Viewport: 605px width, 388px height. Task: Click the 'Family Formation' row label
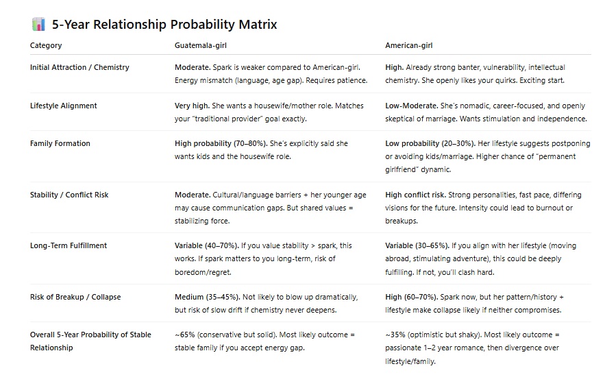coord(60,143)
